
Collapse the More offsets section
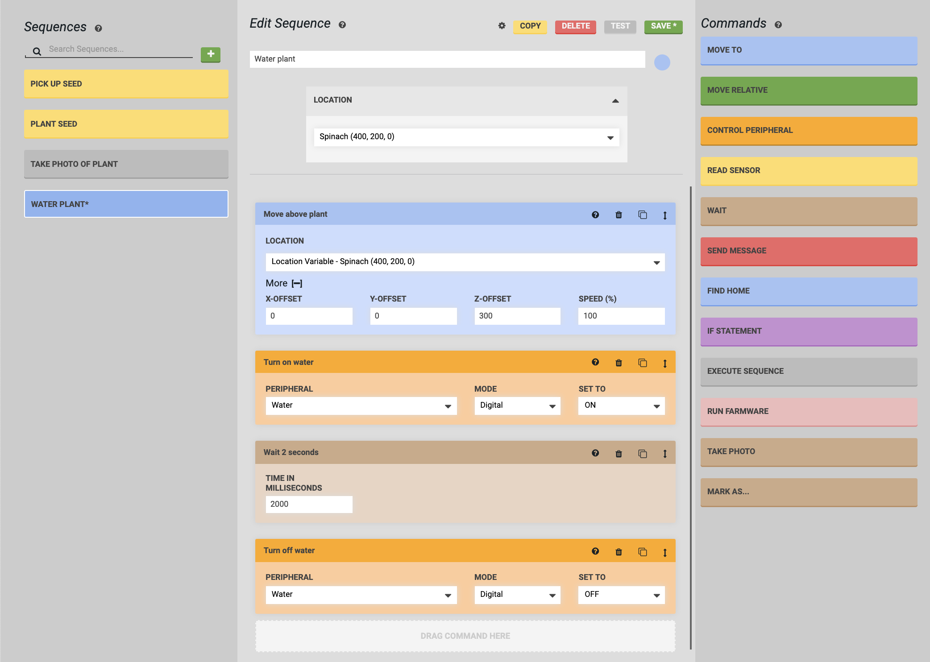tap(297, 284)
